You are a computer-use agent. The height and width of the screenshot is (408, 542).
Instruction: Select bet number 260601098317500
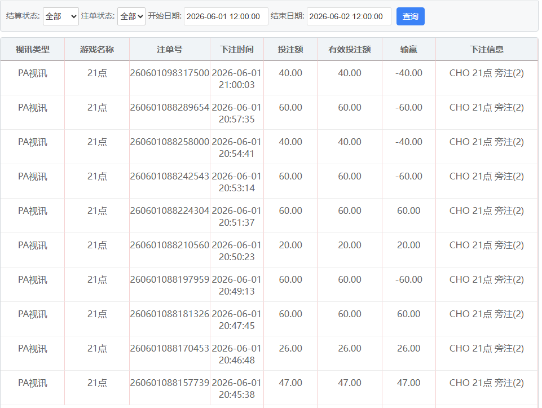pos(170,73)
